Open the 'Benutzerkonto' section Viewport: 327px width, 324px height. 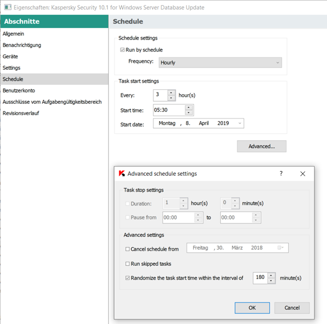(x=18, y=90)
